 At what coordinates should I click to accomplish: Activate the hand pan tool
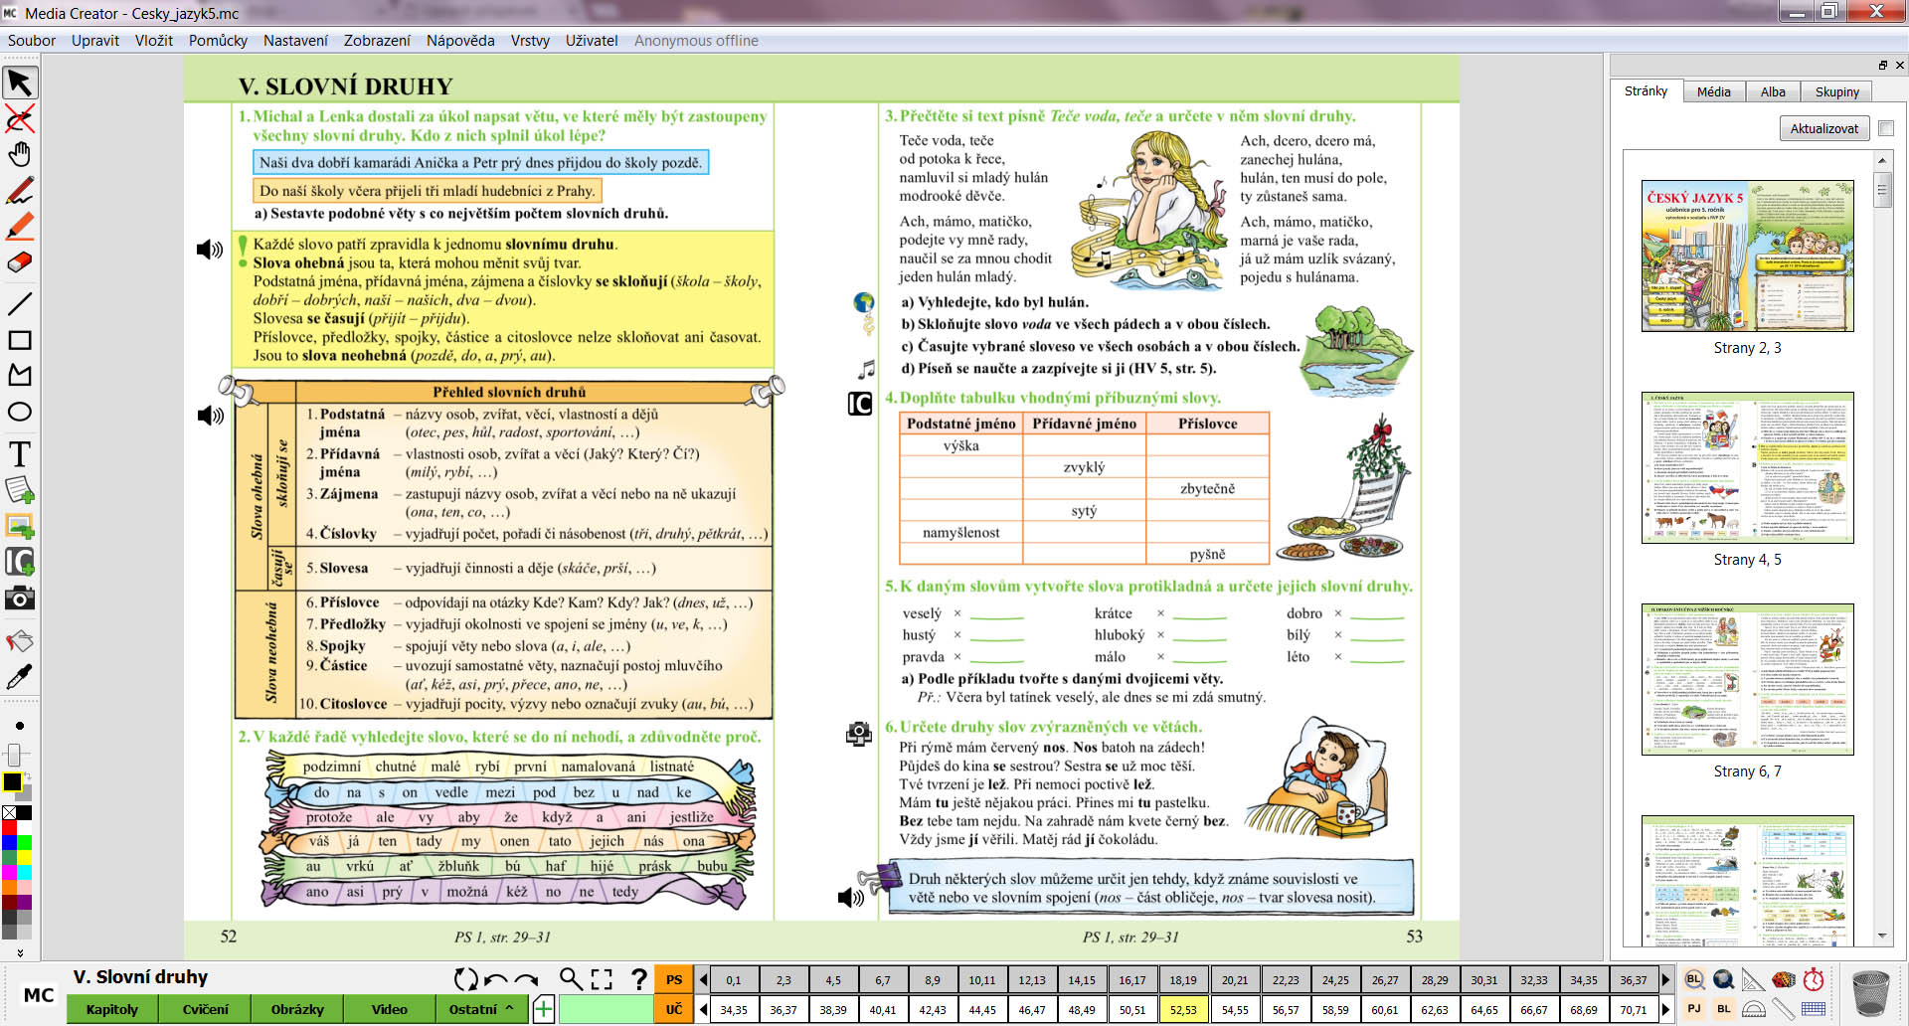point(20,154)
